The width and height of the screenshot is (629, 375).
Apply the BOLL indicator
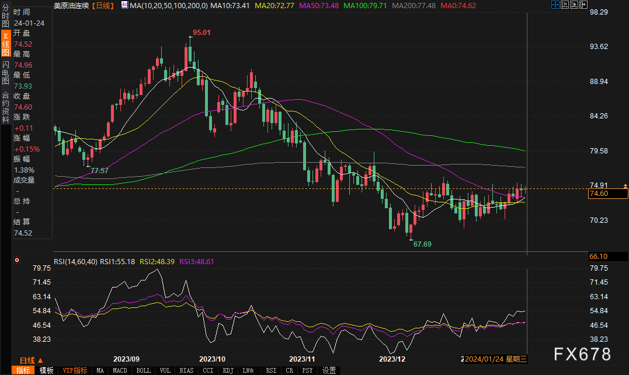click(x=143, y=370)
